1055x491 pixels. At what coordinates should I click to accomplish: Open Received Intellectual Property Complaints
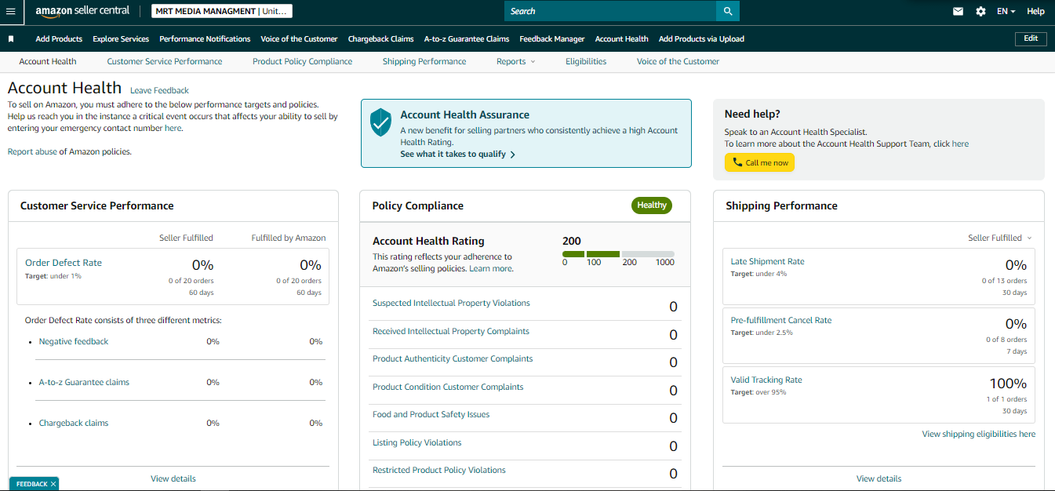(451, 331)
